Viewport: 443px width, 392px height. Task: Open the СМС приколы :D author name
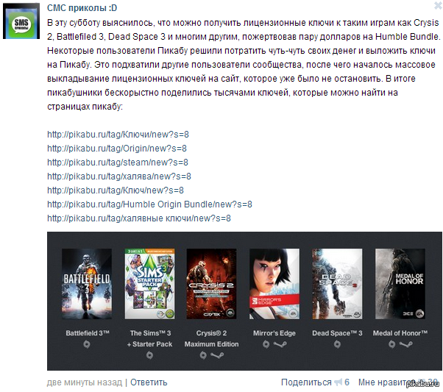[82, 8]
